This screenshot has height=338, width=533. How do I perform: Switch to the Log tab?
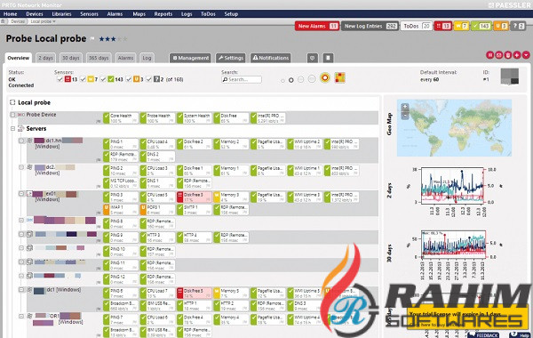[x=147, y=58]
